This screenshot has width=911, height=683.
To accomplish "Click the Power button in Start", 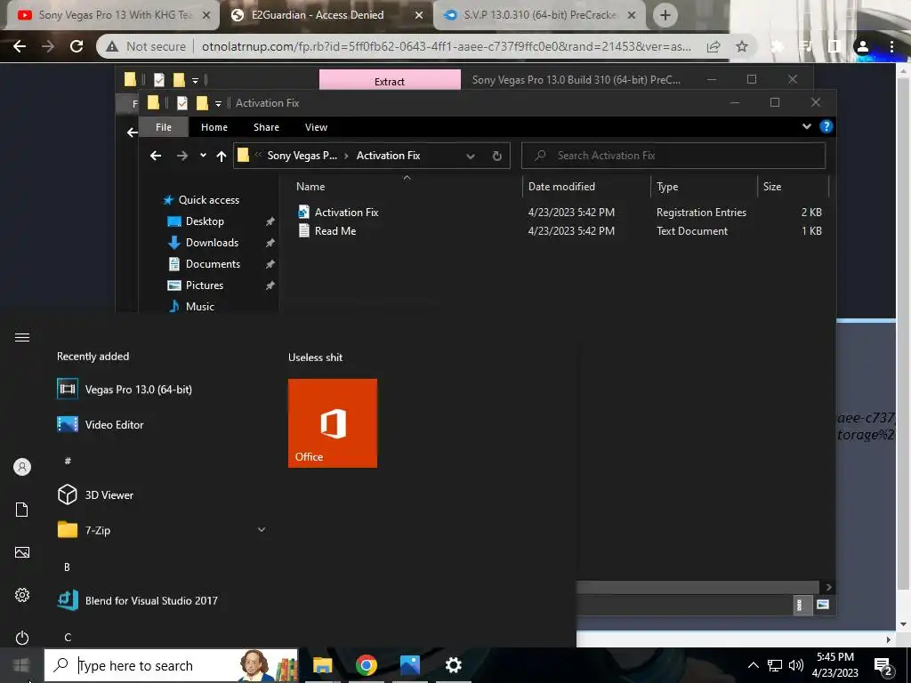I will click(x=22, y=637).
